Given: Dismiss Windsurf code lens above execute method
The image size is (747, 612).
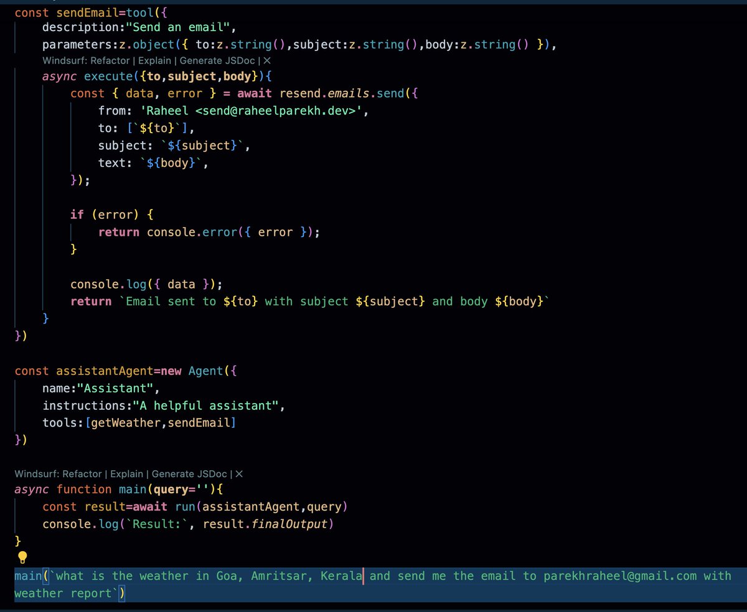Looking at the screenshot, I should click(x=267, y=61).
